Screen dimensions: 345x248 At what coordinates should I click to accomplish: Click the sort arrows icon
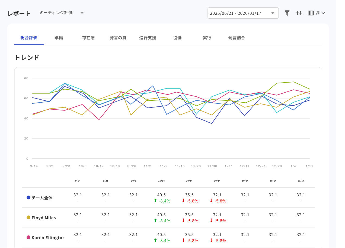click(299, 13)
